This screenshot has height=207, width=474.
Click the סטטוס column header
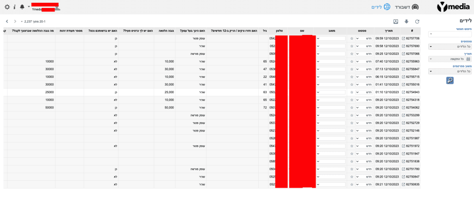coord(361,31)
